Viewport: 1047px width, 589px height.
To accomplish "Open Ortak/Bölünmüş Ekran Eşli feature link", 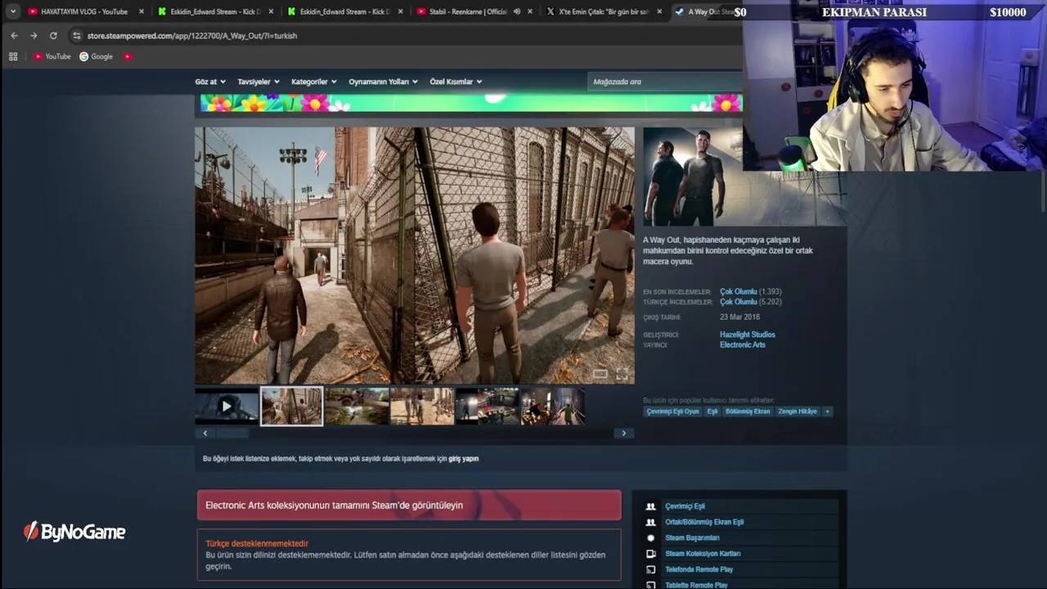I will point(704,522).
